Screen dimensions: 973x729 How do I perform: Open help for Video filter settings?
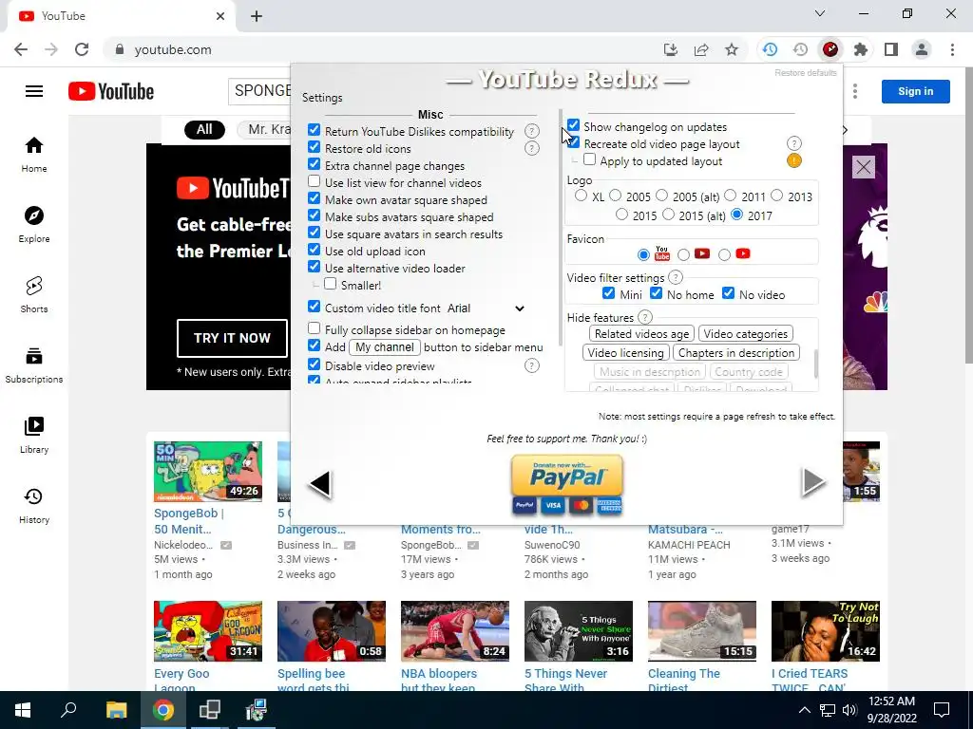(676, 277)
